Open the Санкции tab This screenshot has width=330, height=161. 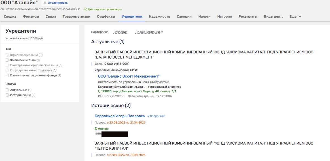[x=184, y=16]
